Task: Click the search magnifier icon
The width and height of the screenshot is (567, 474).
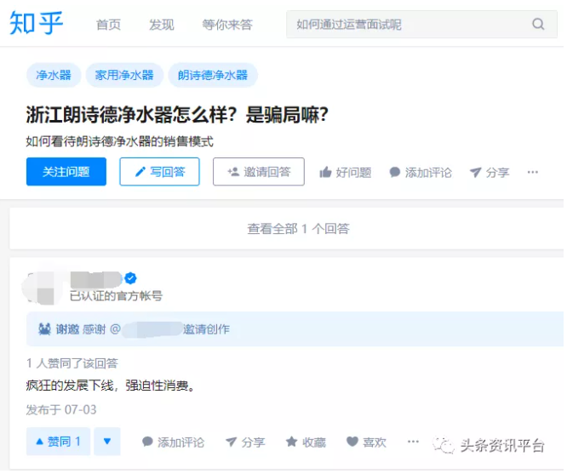Action: point(538,25)
